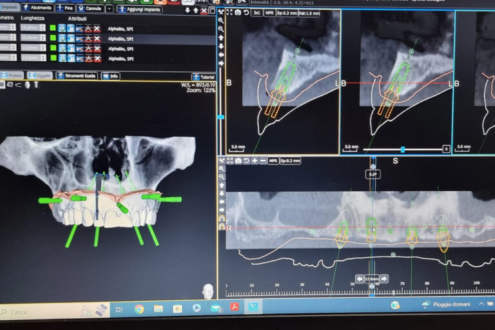Adjust first implant Lunghezza spinner
495x330 pixels.
[43, 28]
